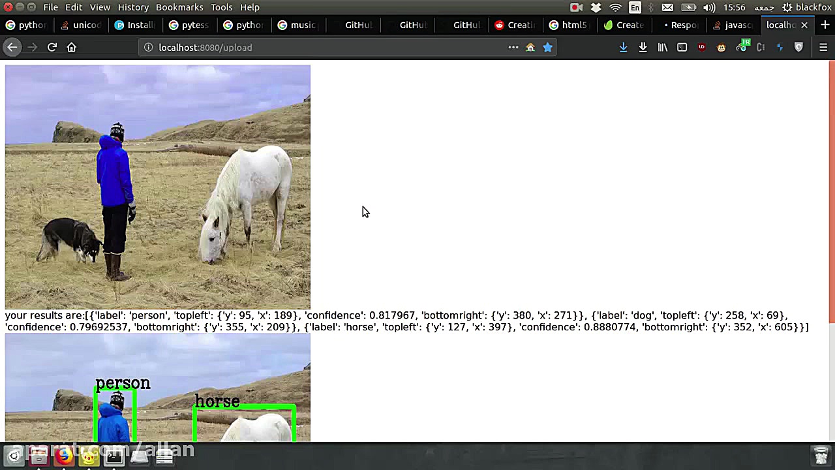Open the clock showing 15:56
The image size is (835, 470).
tap(735, 7)
